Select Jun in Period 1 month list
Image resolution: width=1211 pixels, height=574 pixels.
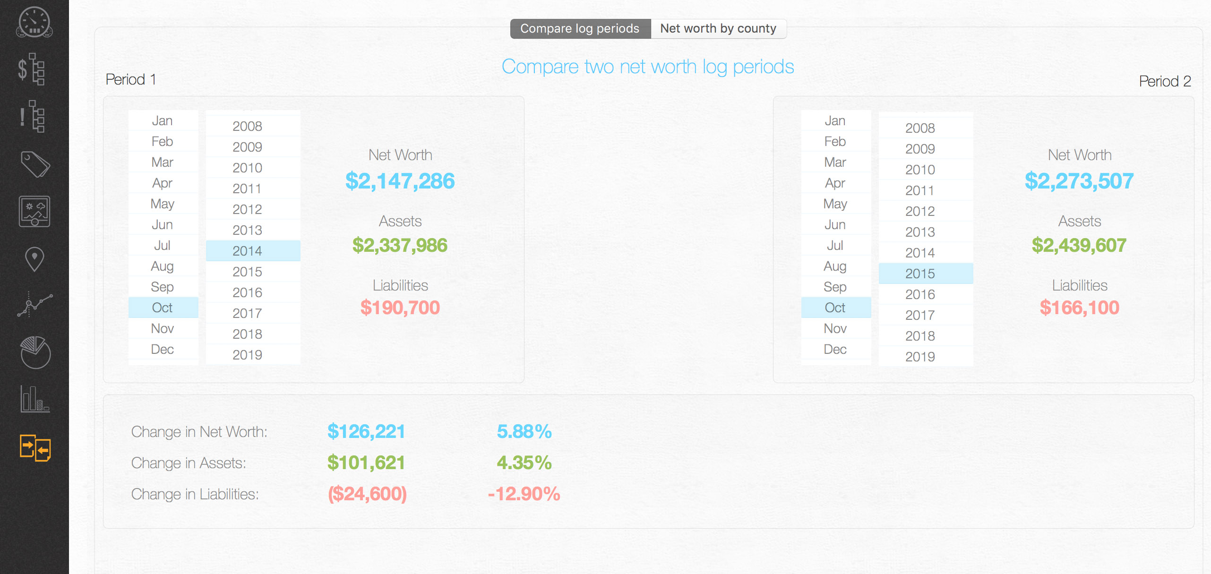(x=163, y=224)
